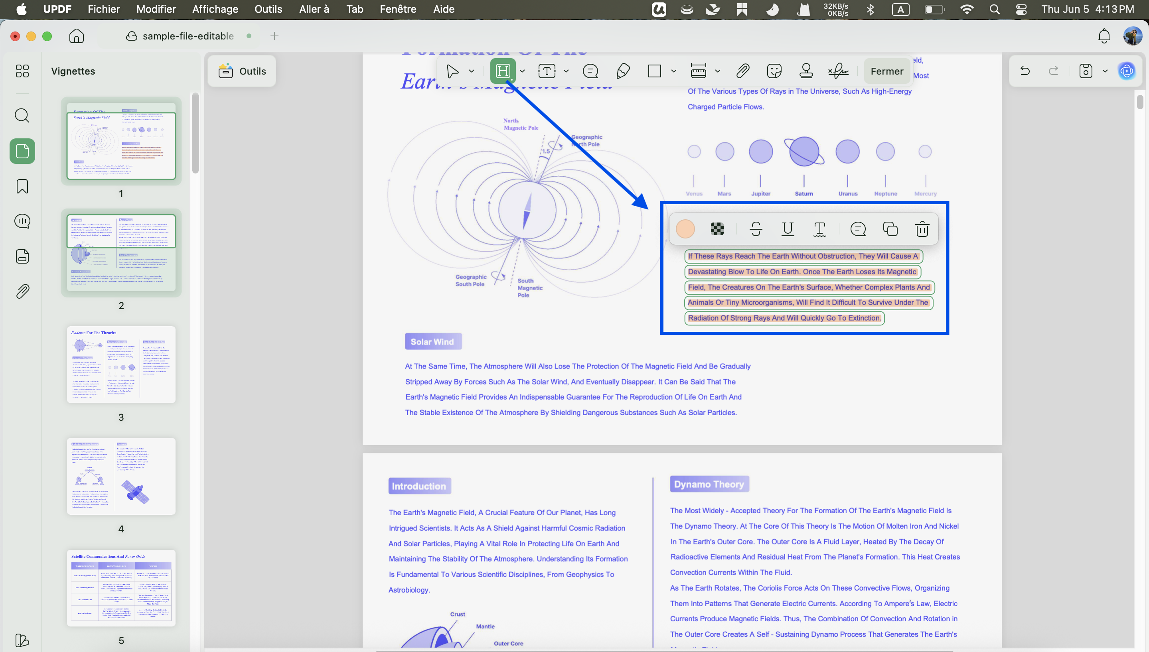This screenshot has width=1149, height=652.
Task: Toggle the opacity checkerboard option
Action: pyautogui.click(x=717, y=229)
